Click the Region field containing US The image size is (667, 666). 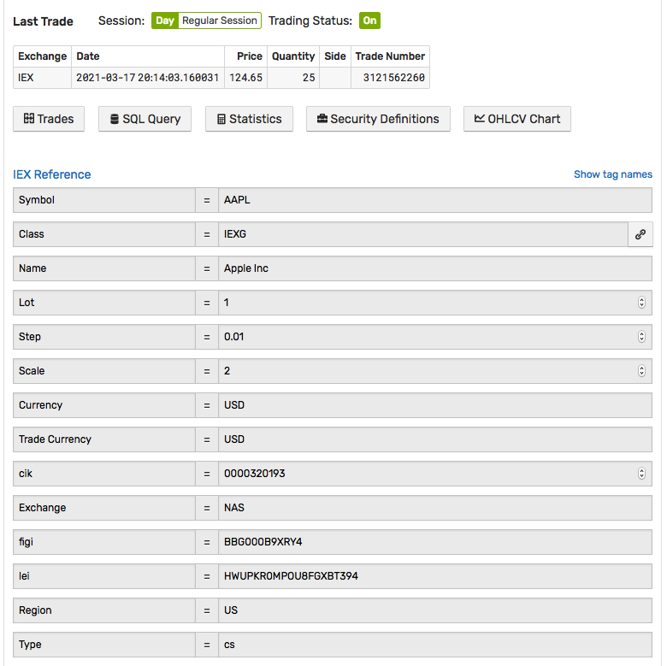tap(435, 610)
